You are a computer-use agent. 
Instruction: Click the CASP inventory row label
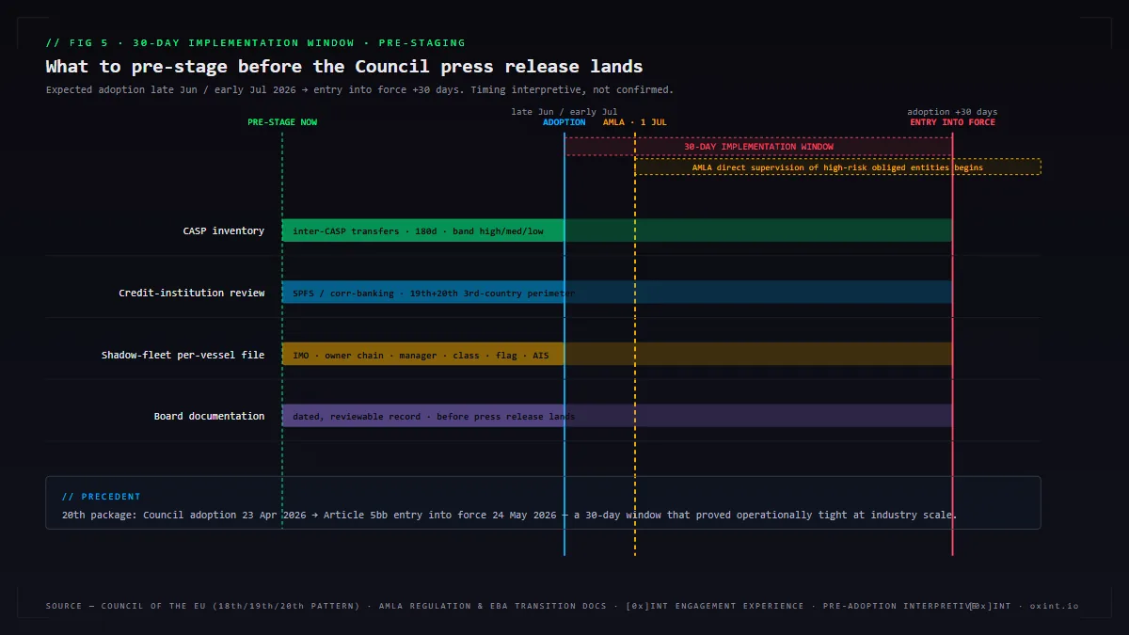[x=224, y=231]
